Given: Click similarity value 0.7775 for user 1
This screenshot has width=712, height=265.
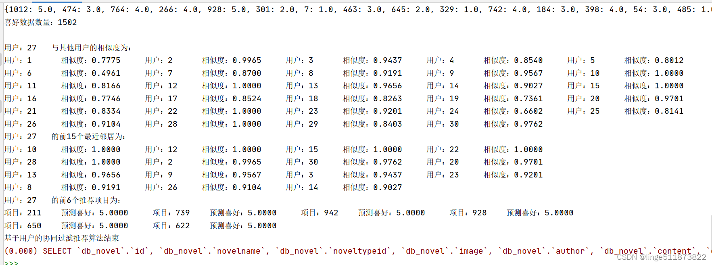Looking at the screenshot, I should tap(106, 61).
